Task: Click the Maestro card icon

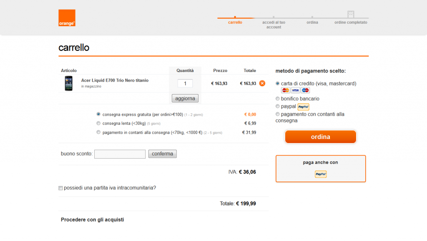Action: point(305,90)
